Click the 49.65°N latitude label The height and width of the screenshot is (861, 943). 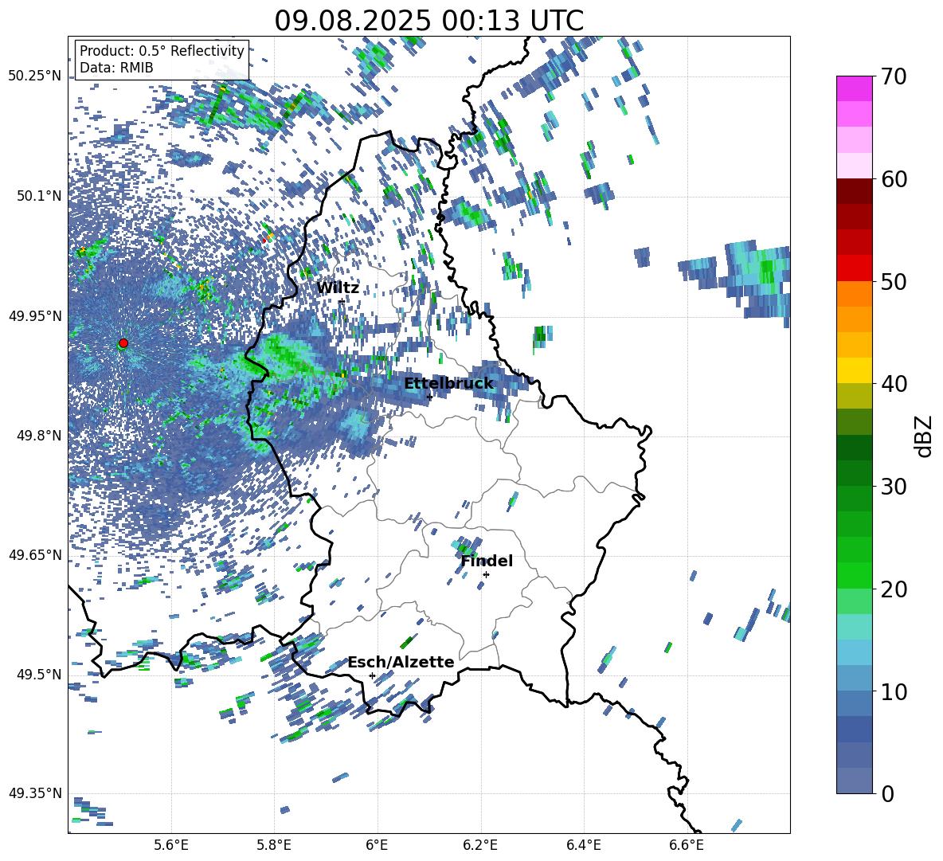point(35,554)
